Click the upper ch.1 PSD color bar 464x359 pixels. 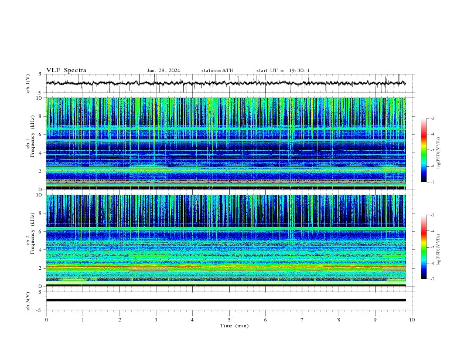[x=424, y=150]
